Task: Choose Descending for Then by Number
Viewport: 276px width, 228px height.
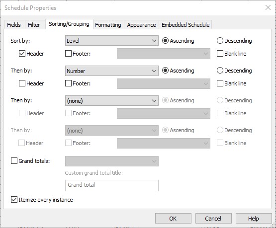Action: pos(220,71)
